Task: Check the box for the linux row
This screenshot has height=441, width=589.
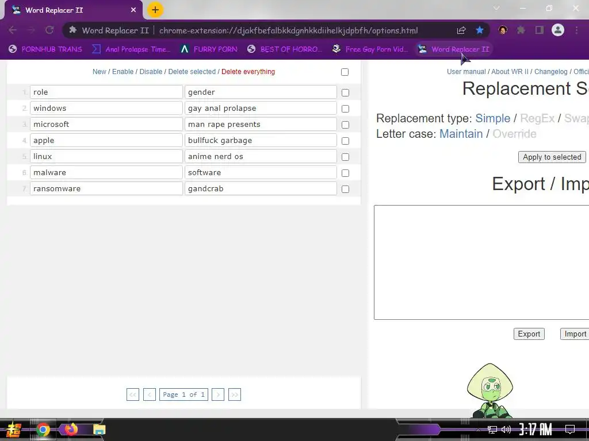Action: pos(345,157)
